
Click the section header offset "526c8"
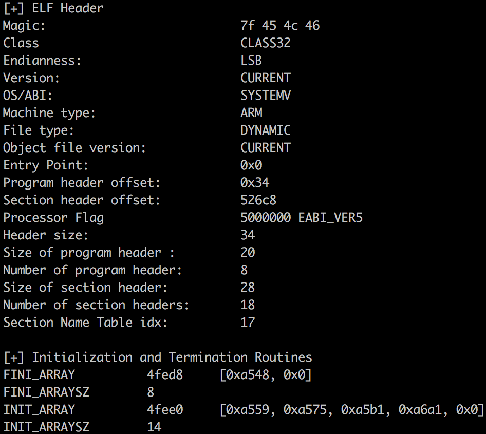[258, 200]
